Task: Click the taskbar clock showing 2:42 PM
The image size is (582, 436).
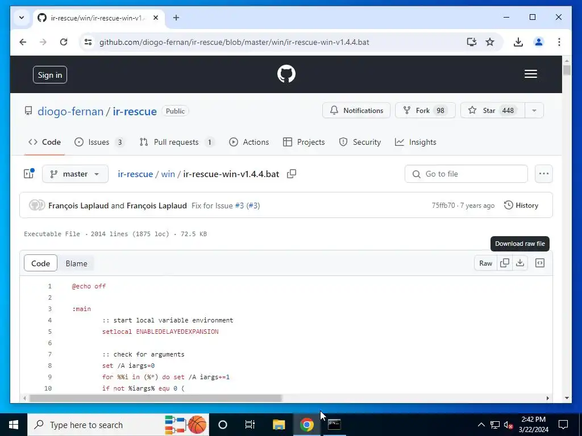Action: click(533, 425)
